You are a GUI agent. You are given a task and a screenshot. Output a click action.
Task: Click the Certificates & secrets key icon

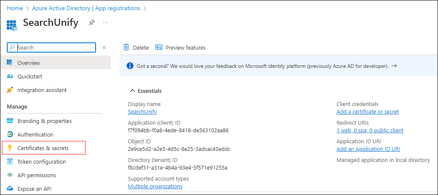pyautogui.click(x=10, y=148)
